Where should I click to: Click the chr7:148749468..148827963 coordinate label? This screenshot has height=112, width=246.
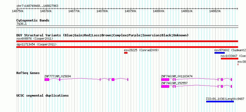[x=37, y=6]
